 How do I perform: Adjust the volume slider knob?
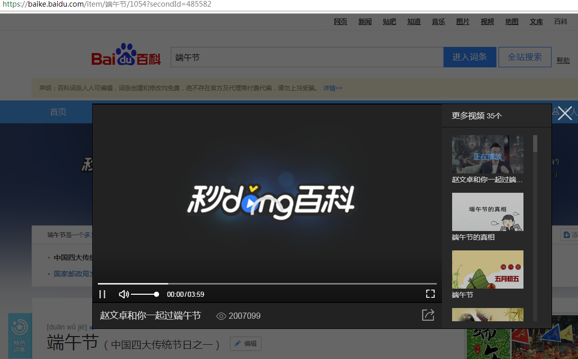click(x=156, y=294)
